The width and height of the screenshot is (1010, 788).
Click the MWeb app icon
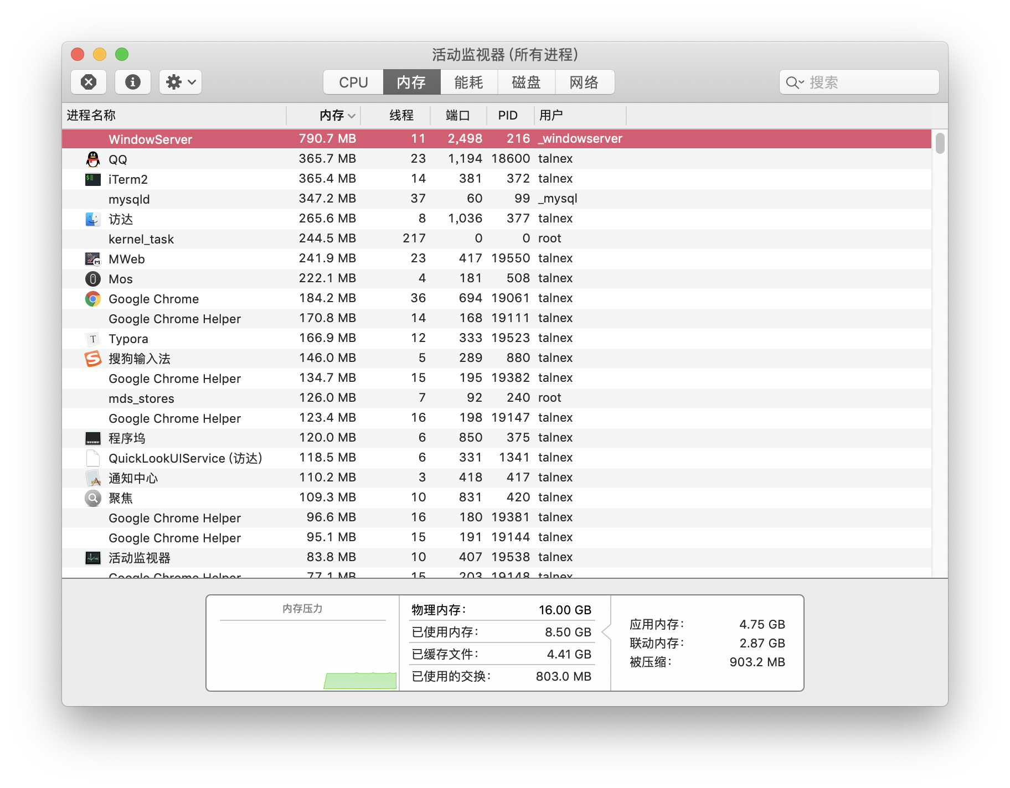coord(93,259)
